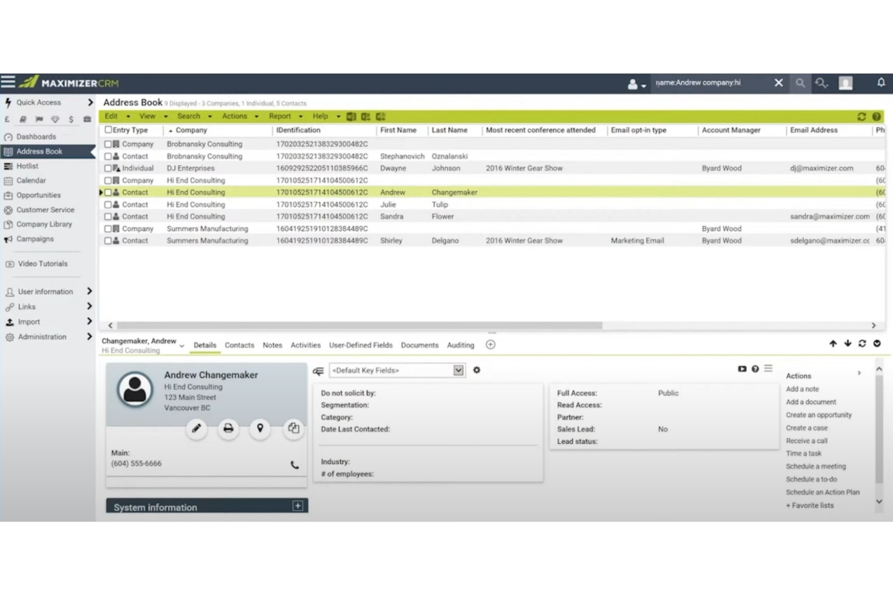Click the dollar icon in Quick Access row
Image resolution: width=893 pixels, height=595 pixels.
tap(71, 119)
